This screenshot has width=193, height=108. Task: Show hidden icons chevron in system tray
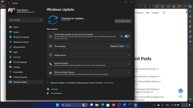(x=154, y=105)
